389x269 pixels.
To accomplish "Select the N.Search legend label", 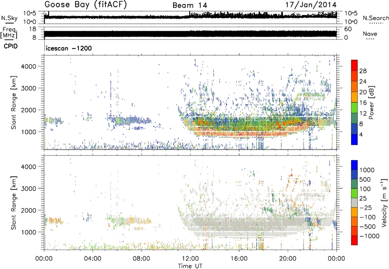I will [376, 18].
